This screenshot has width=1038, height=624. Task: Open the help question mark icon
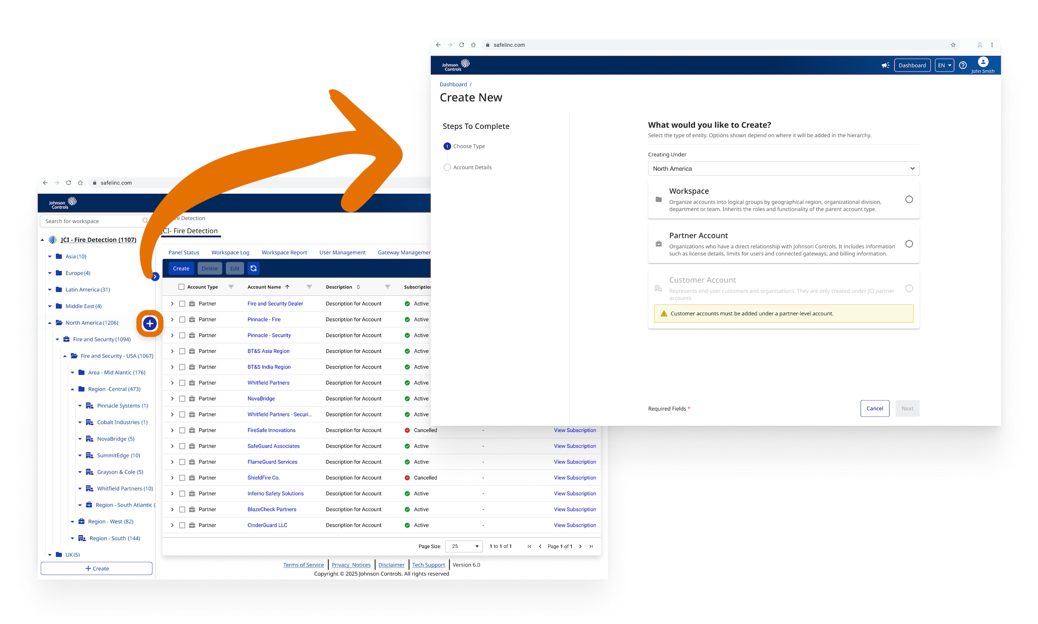click(963, 65)
